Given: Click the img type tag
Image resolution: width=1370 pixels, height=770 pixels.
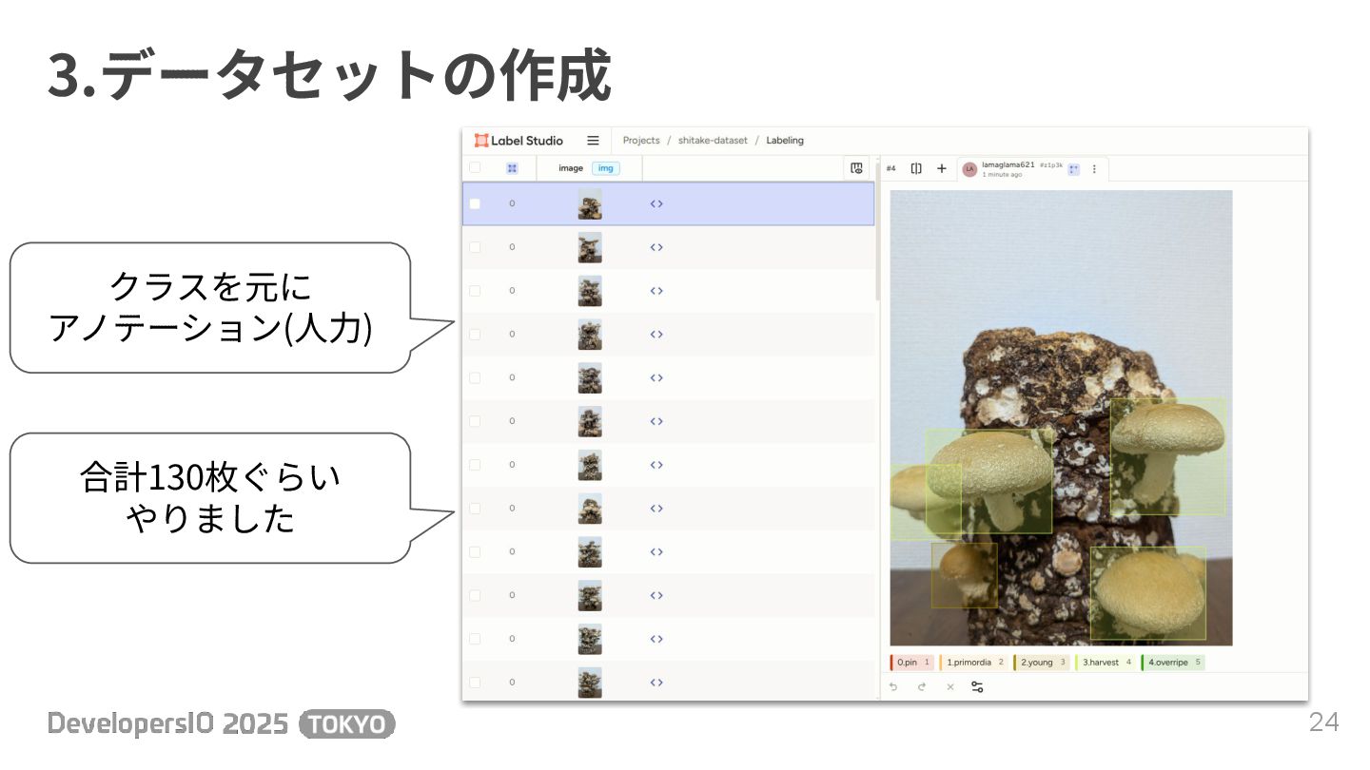Looking at the screenshot, I should (x=605, y=168).
